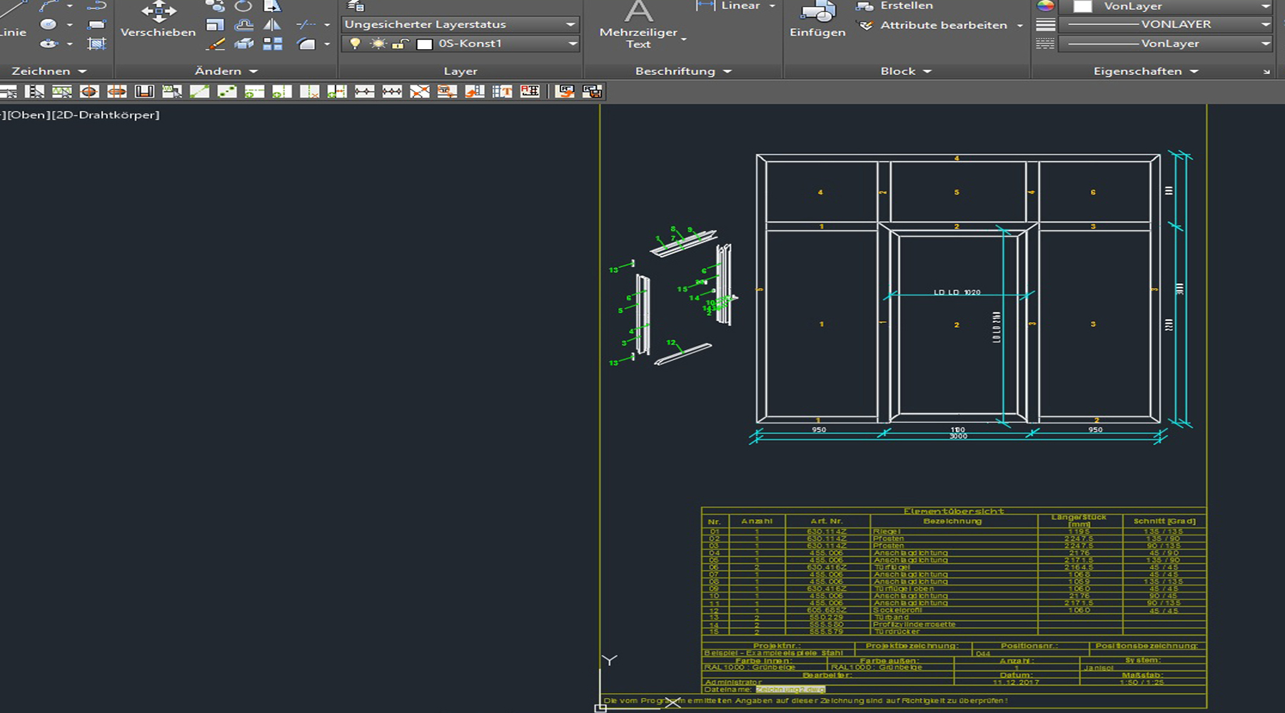Image resolution: width=1285 pixels, height=713 pixels.
Task: Open the Trim tool dropdown arrow
Action: 327,25
